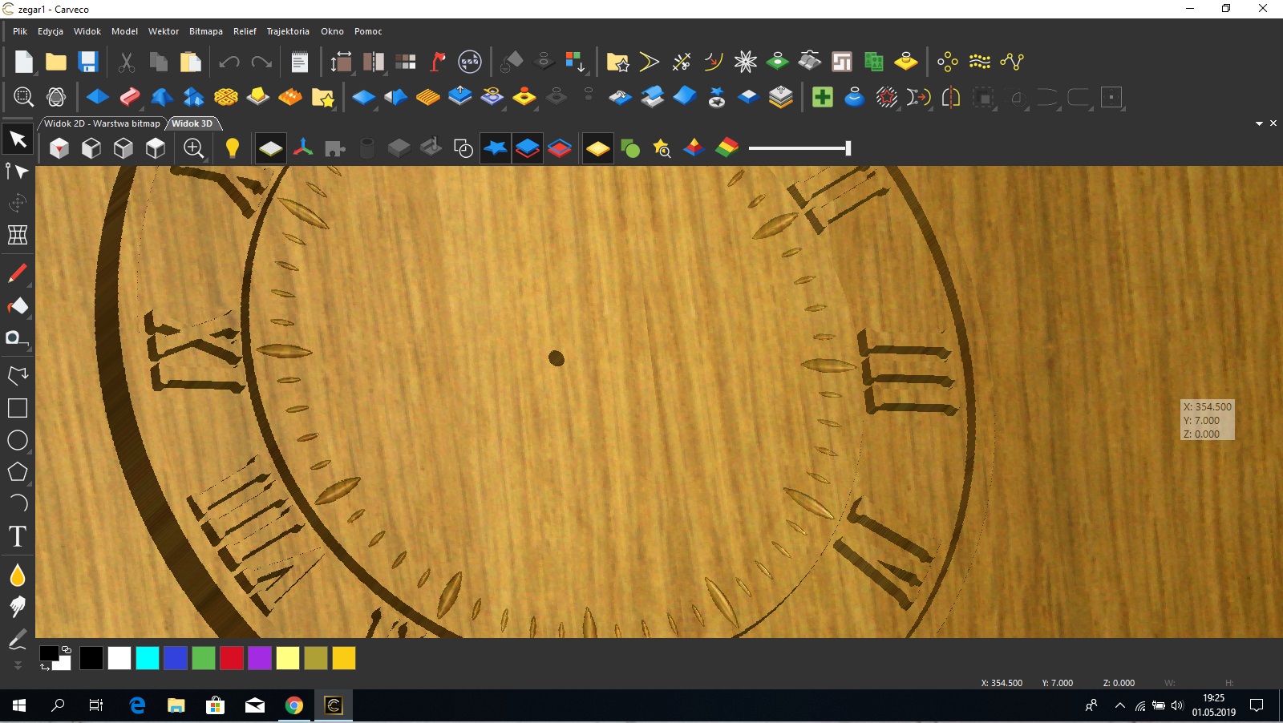Open the envelope distortion grid tool
Screen dimensions: 1283x723
tap(17, 235)
